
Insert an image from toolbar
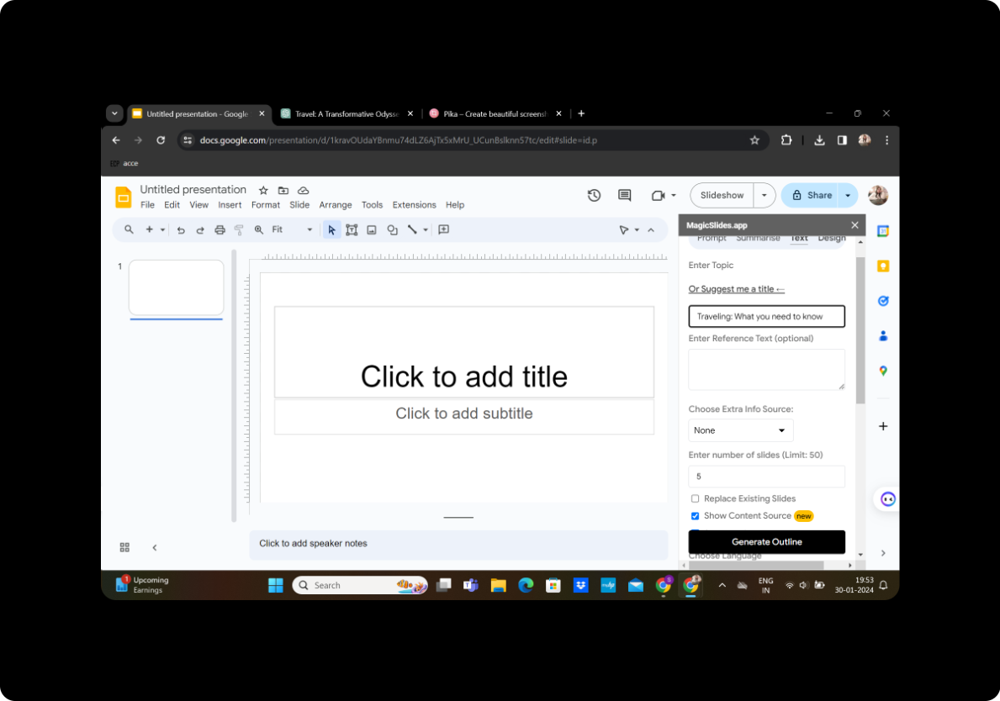pyautogui.click(x=372, y=230)
